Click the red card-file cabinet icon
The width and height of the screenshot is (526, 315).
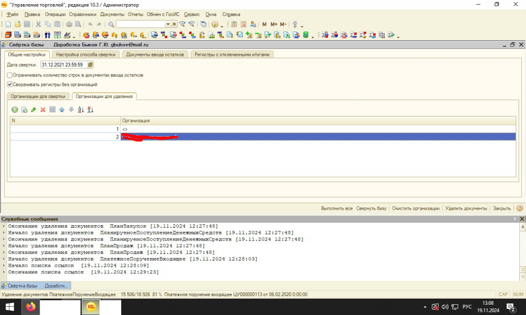tap(8, 35)
